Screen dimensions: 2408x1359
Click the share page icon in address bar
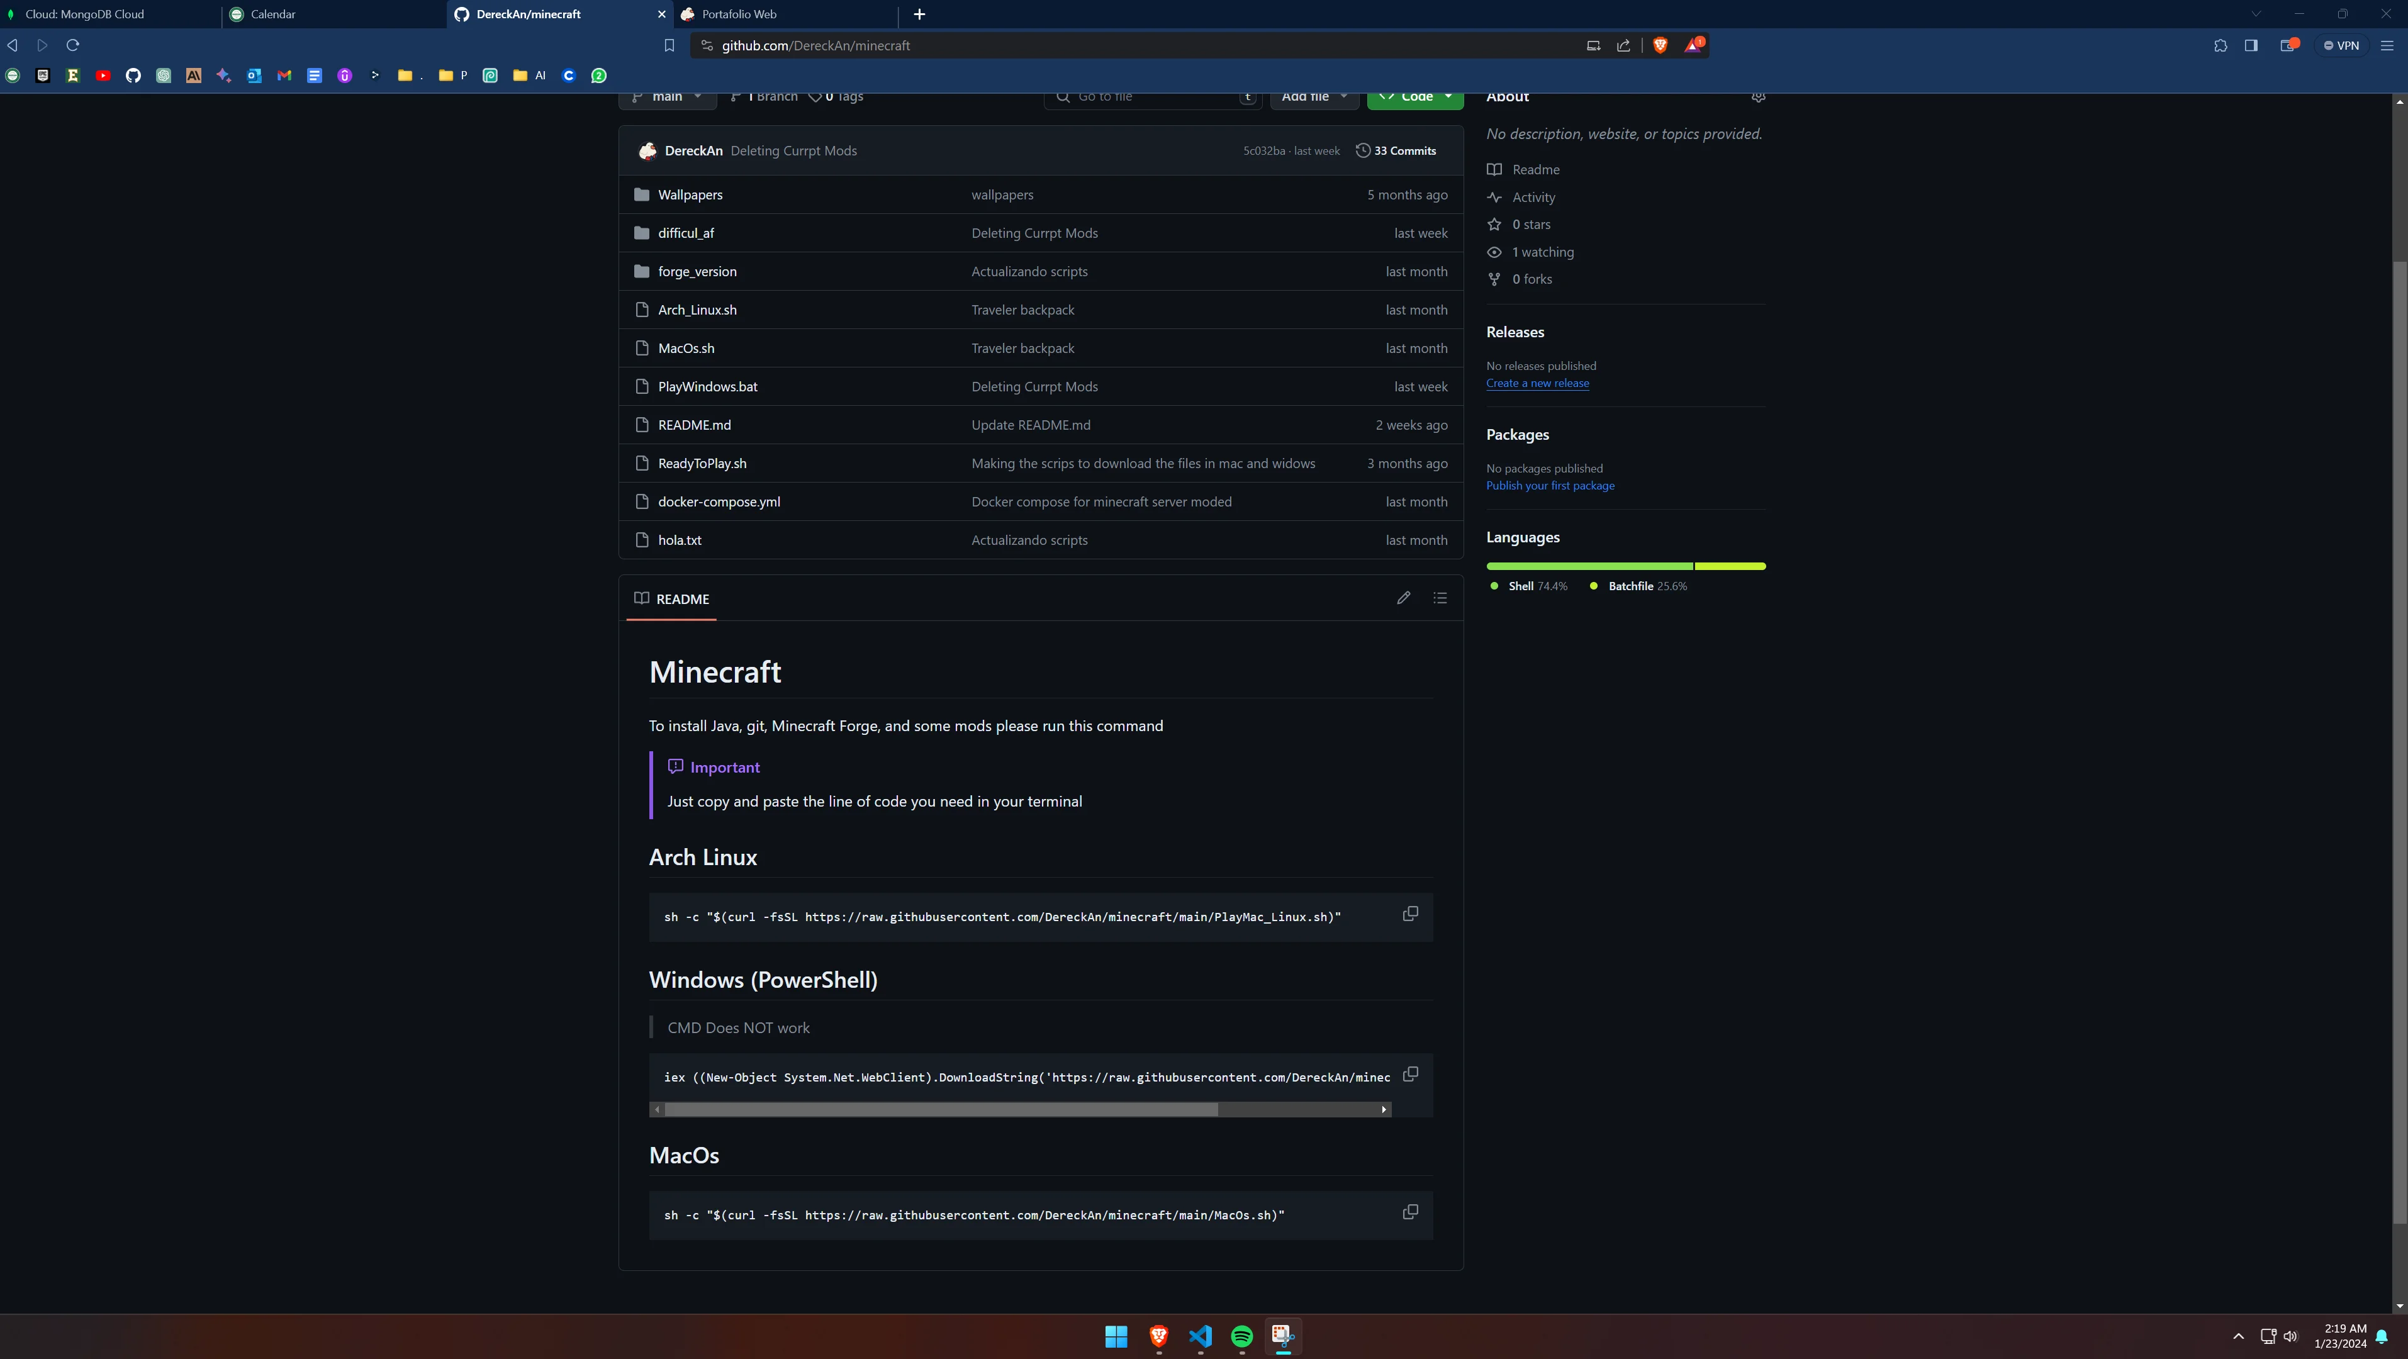click(x=1624, y=45)
